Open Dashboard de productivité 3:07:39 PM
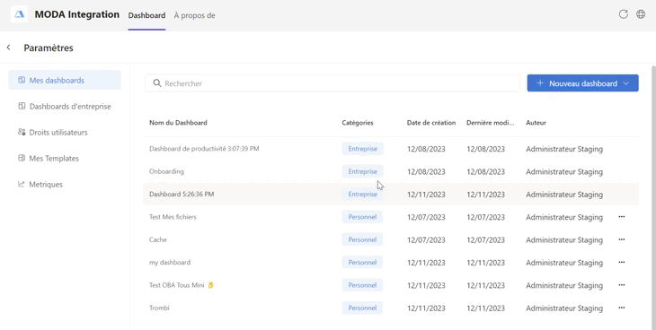The height and width of the screenshot is (330, 656). coord(204,149)
